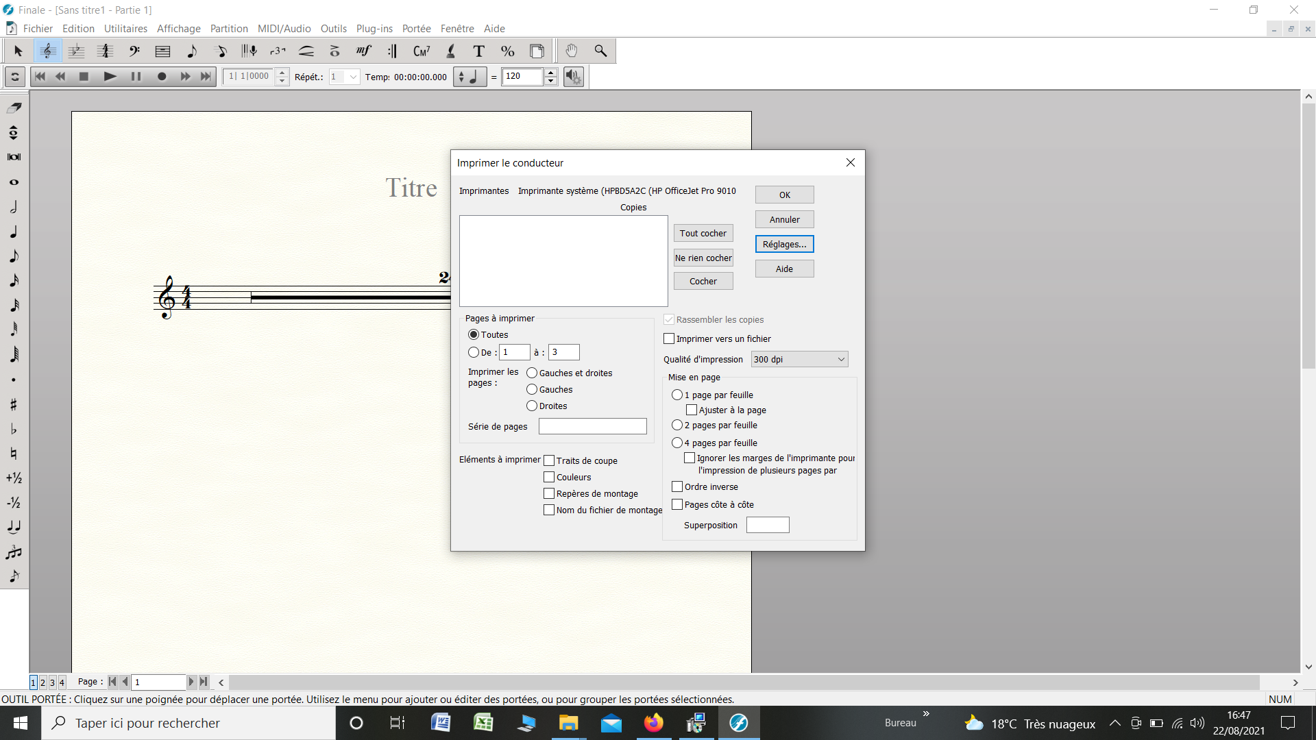Select the Clef tool icon

(134, 51)
